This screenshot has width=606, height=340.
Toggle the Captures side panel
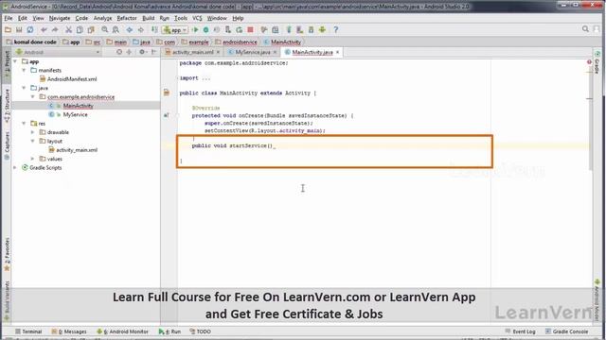click(7, 145)
